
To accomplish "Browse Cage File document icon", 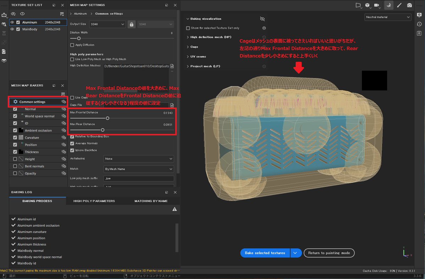I will coord(172,105).
